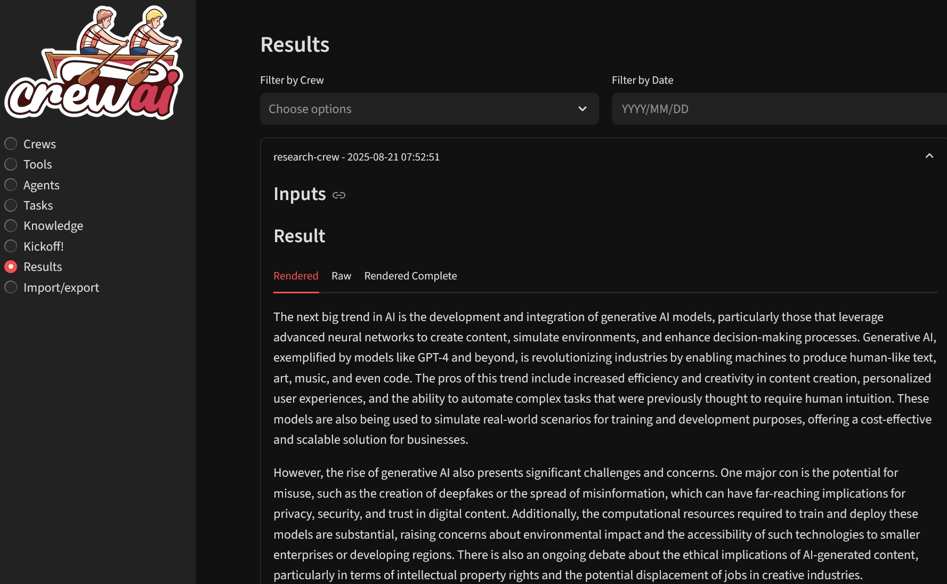Switch to the Rendered Complete tab
Screen dimensions: 947x584
(x=410, y=276)
